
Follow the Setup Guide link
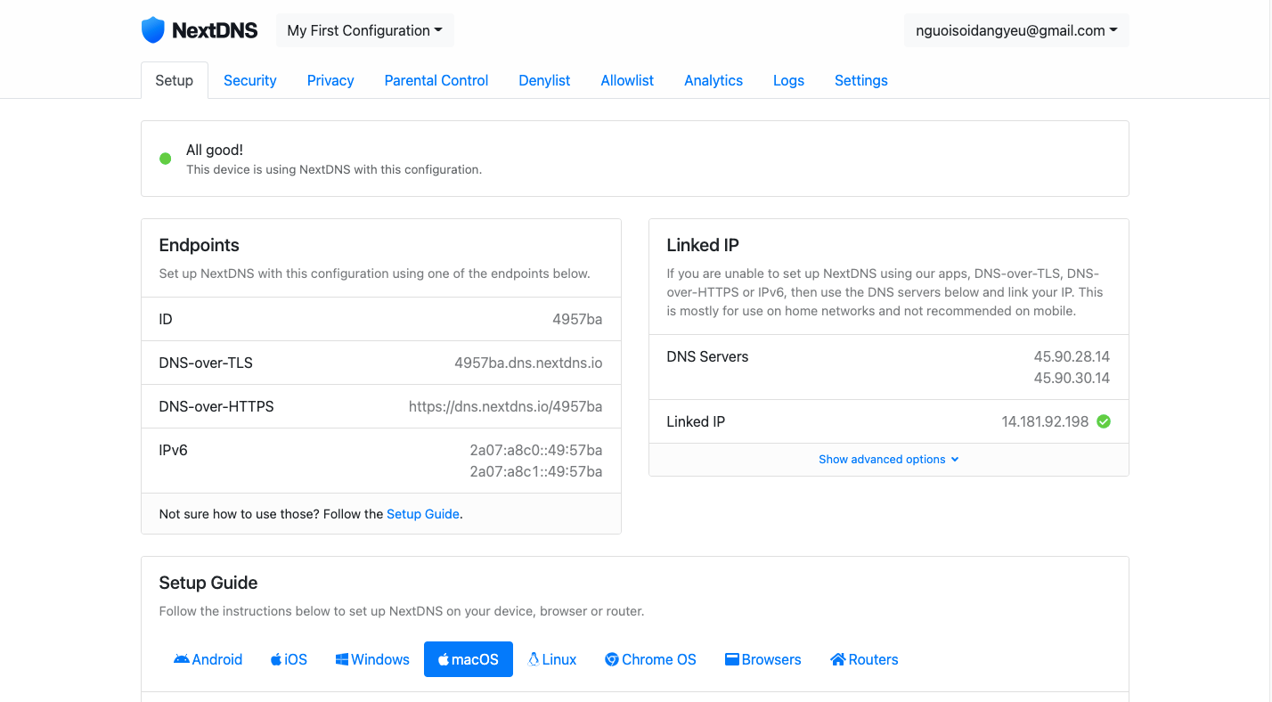423,514
